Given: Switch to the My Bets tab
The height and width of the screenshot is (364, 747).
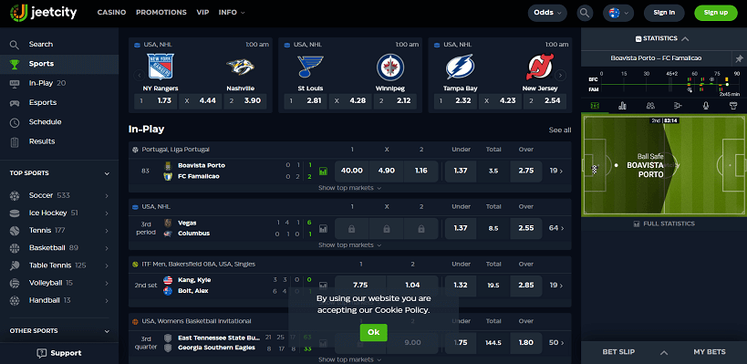Looking at the screenshot, I should coord(710,352).
